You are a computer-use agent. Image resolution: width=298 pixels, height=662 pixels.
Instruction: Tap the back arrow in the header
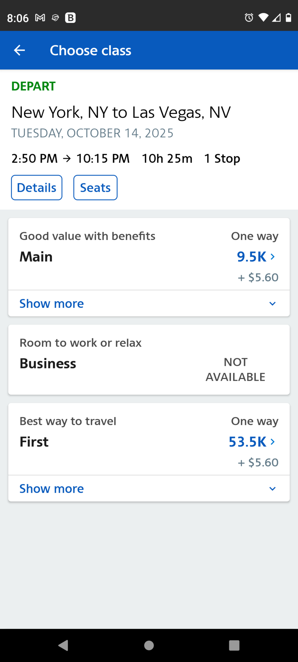tap(20, 50)
